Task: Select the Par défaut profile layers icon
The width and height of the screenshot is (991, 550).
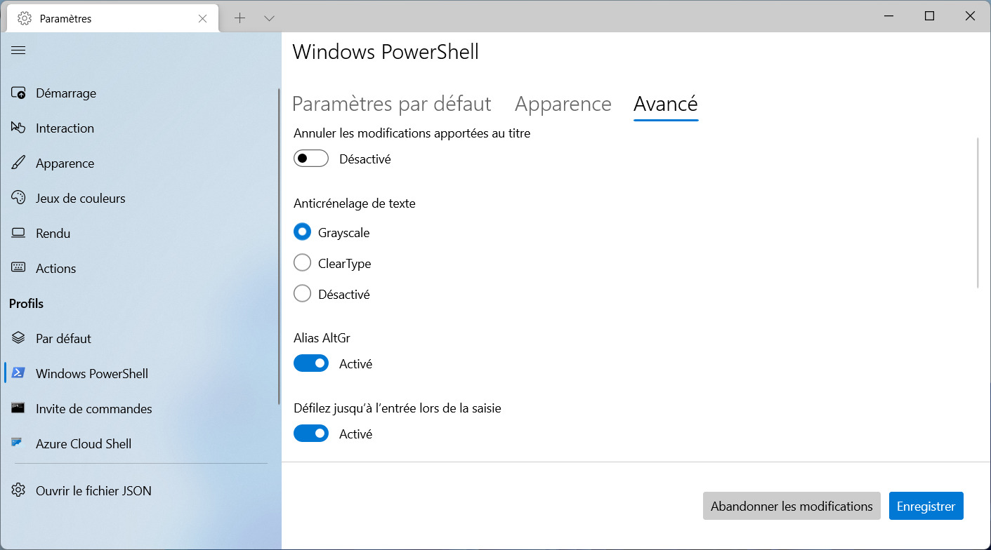Action: [x=19, y=339]
